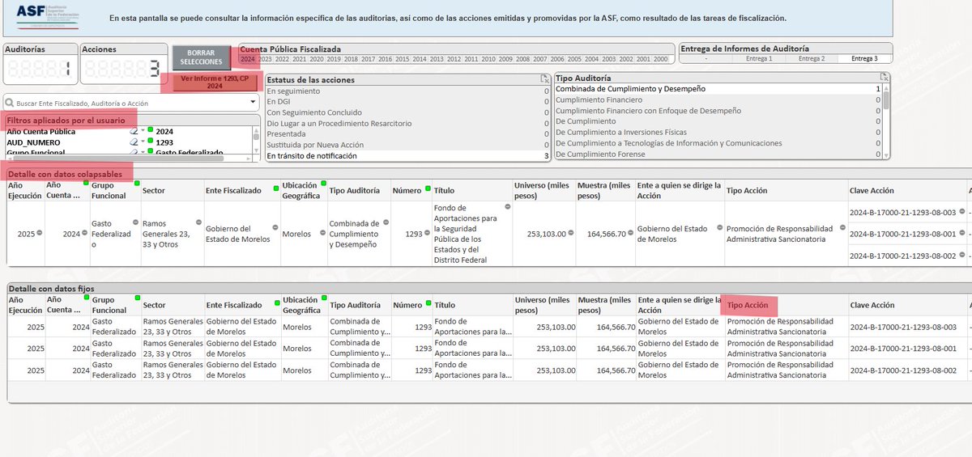The width and height of the screenshot is (972, 457).
Task: Select 'Dio Lugar a un Procedimiento Resarcitorio' row
Action: (x=407, y=123)
